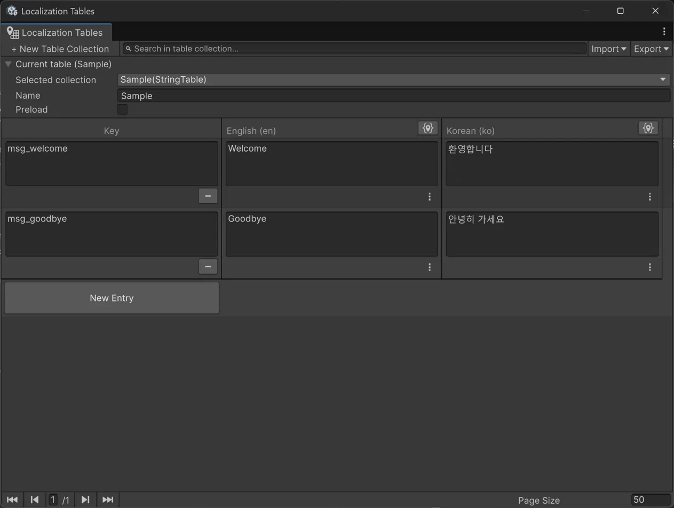Click the Key column header
This screenshot has height=508, width=674.
point(112,131)
